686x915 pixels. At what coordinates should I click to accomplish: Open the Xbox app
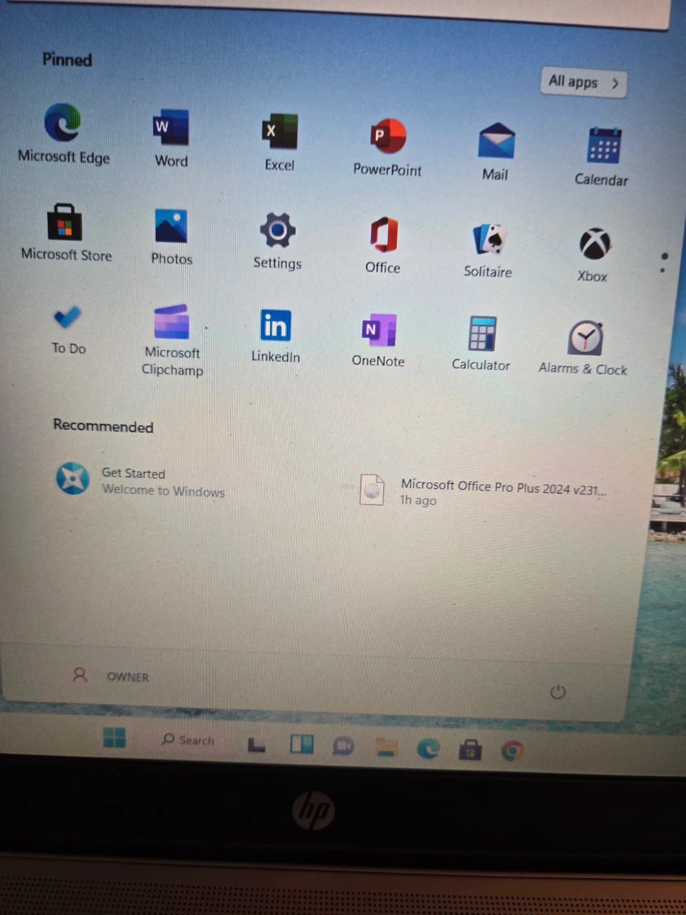[x=594, y=245]
